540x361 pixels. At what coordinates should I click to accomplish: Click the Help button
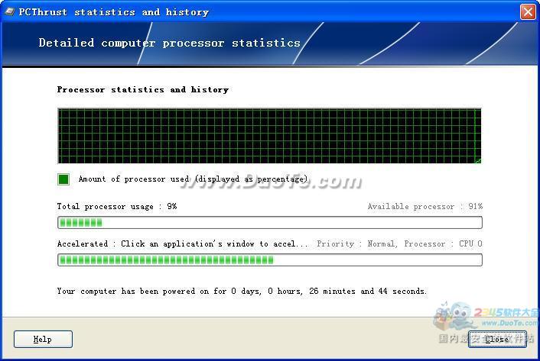pyautogui.click(x=43, y=339)
